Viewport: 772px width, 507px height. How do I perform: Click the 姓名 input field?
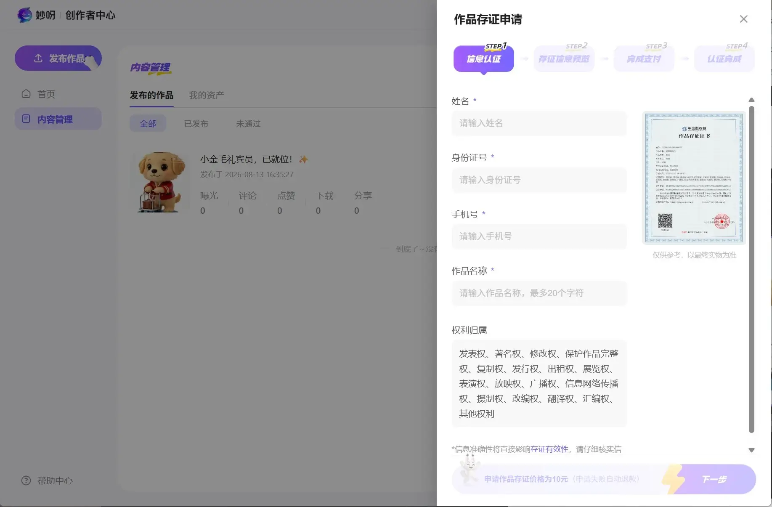coord(539,123)
